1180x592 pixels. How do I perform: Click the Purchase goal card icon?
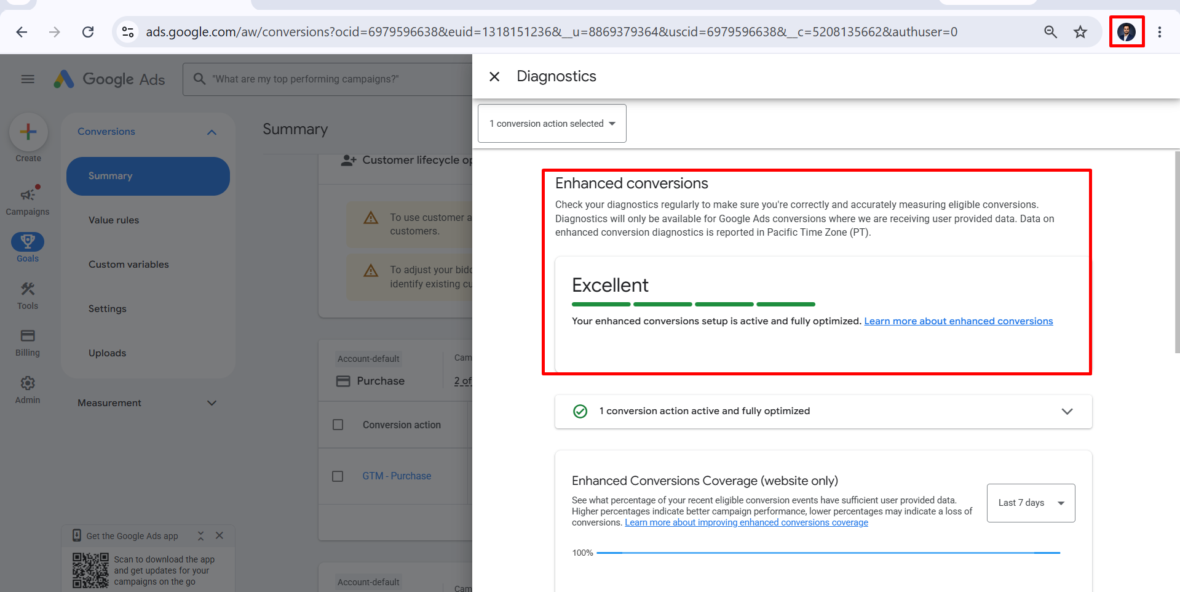pos(343,381)
